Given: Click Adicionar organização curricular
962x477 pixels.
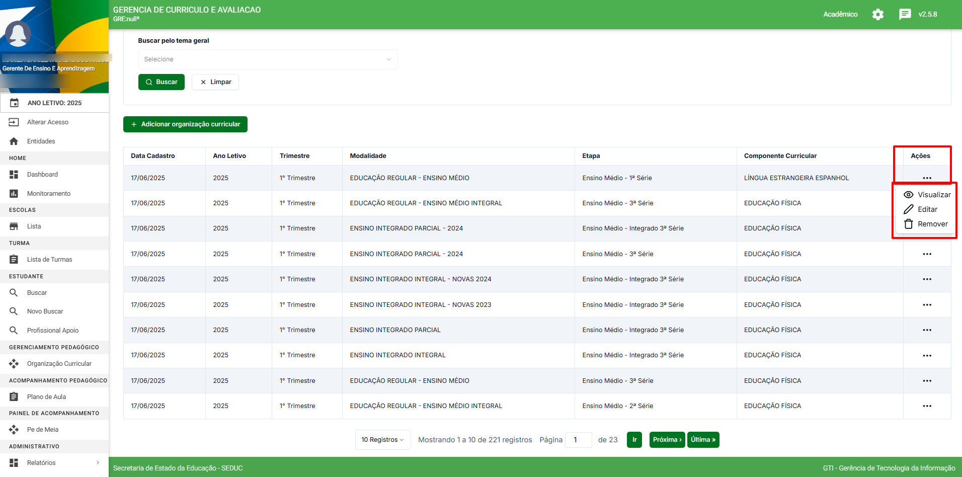Looking at the screenshot, I should [185, 124].
